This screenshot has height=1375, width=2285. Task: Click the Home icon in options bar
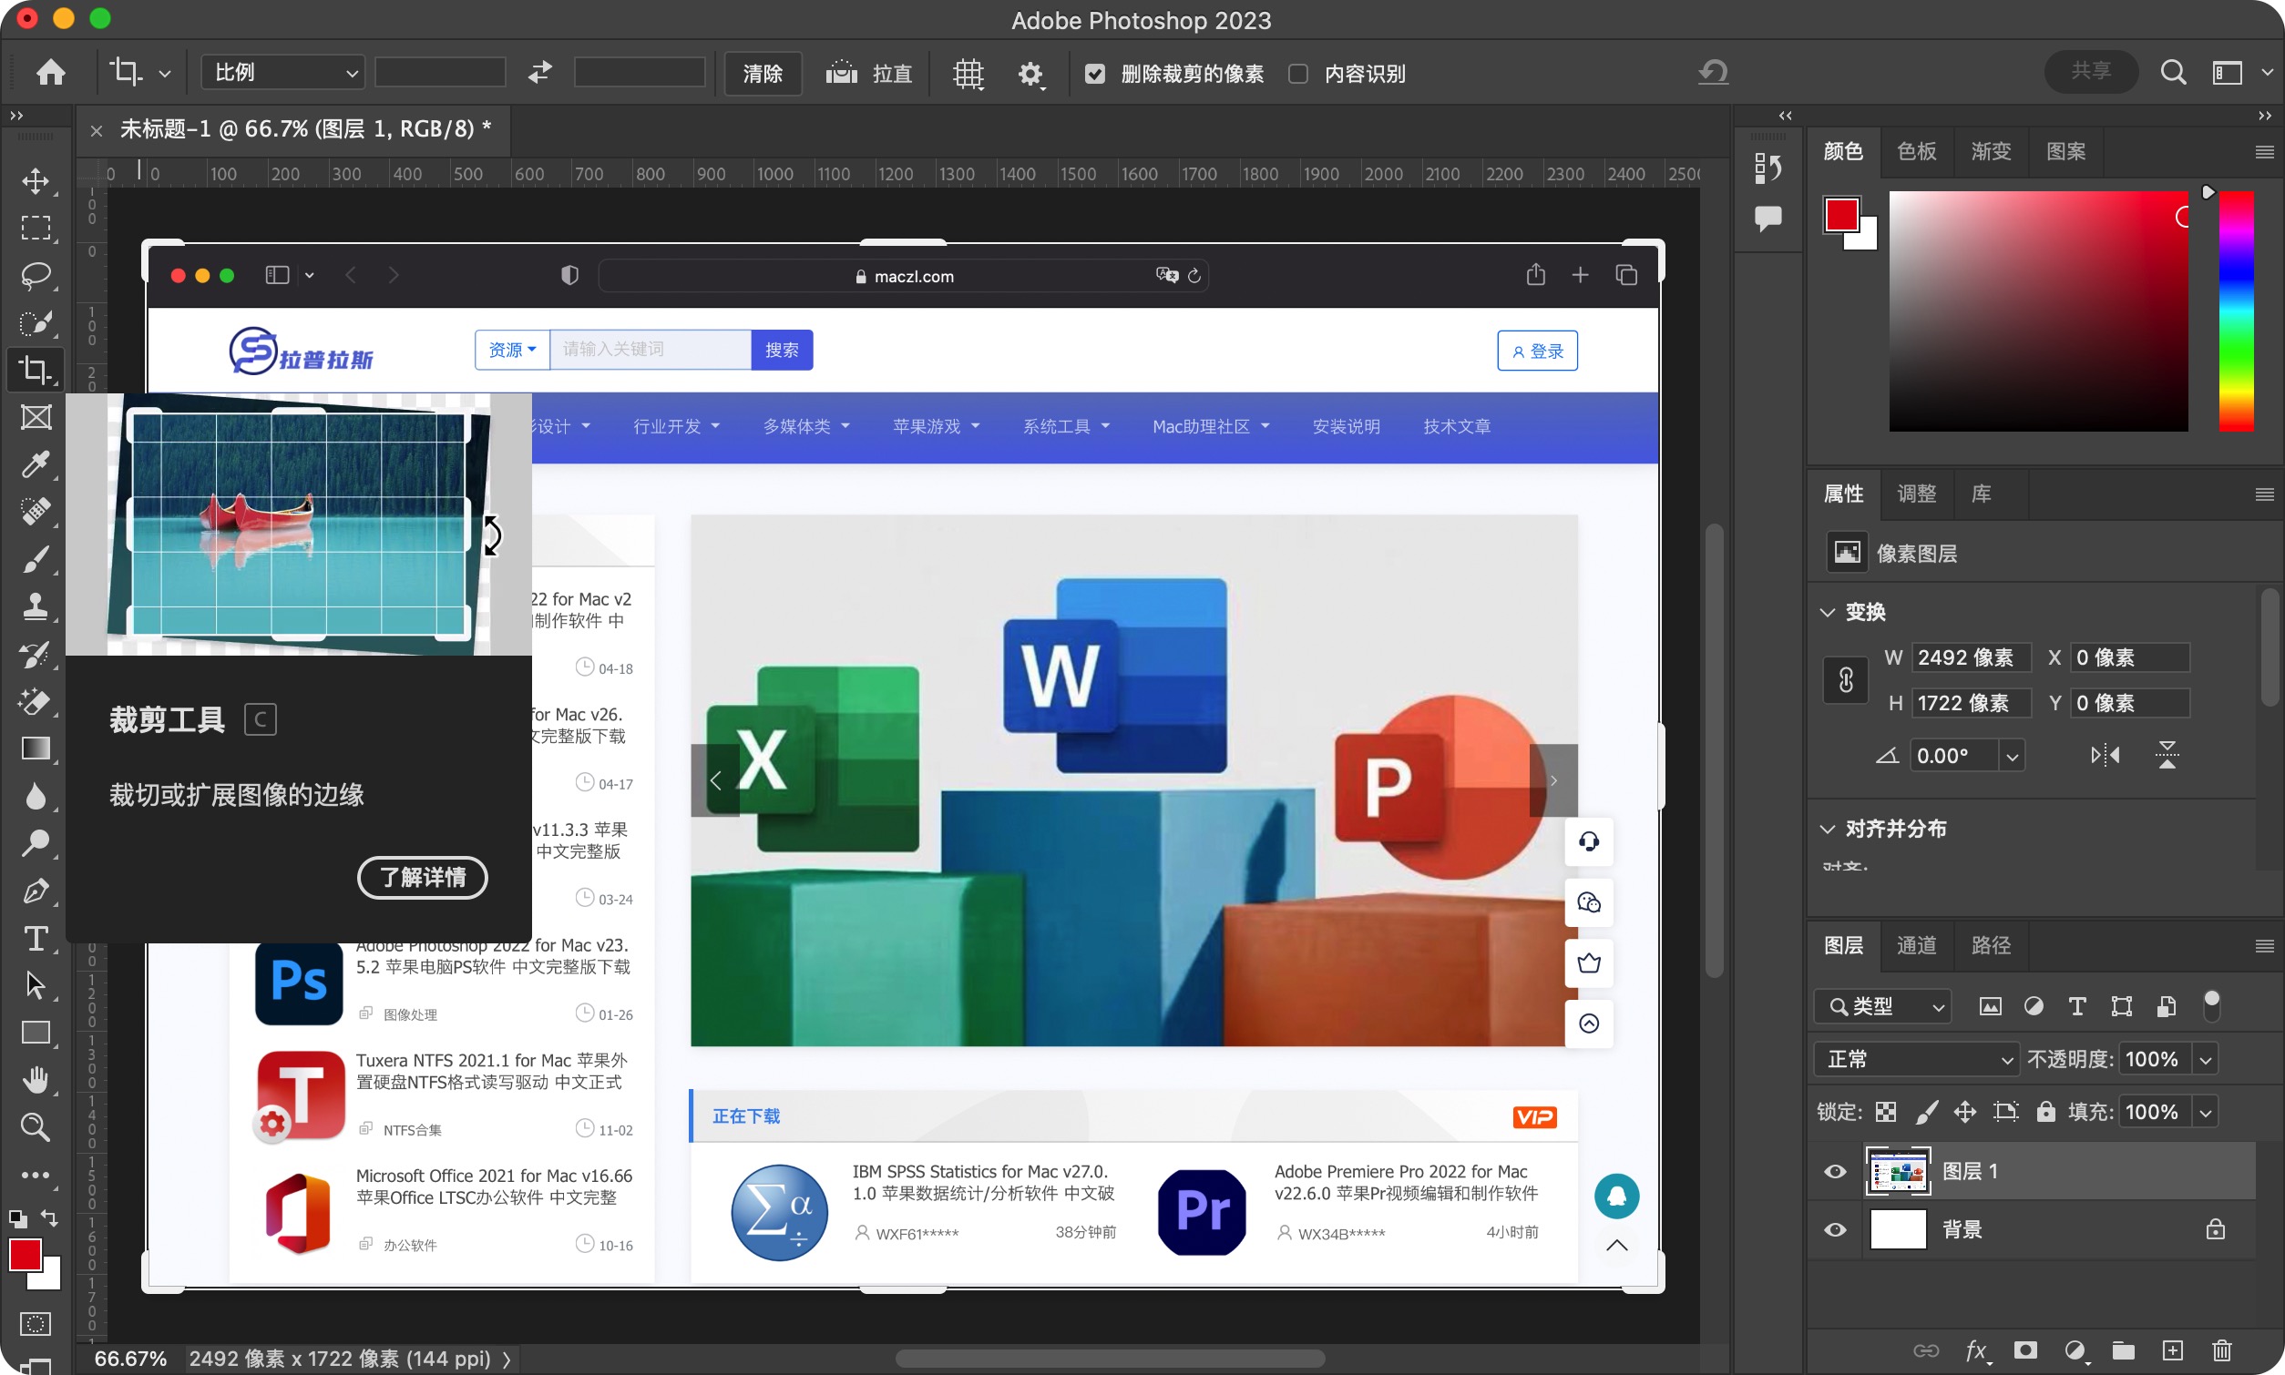tap(51, 72)
